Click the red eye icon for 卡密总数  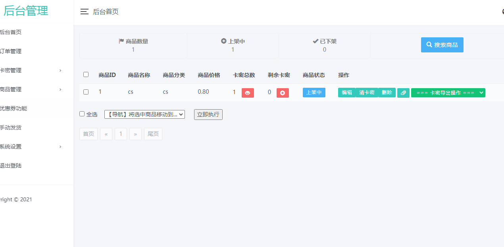point(248,93)
